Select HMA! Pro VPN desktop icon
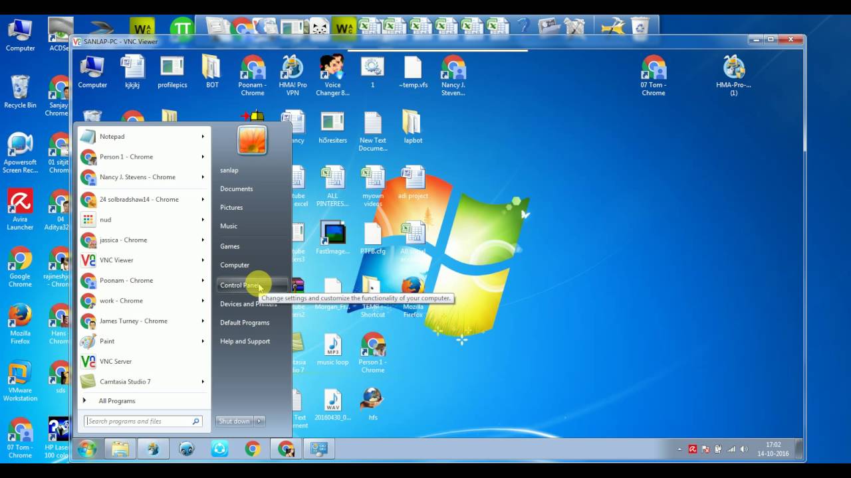 click(293, 76)
